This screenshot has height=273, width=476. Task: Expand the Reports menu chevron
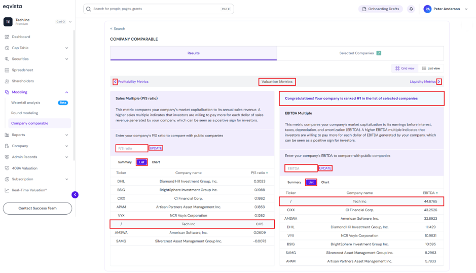[67, 135]
